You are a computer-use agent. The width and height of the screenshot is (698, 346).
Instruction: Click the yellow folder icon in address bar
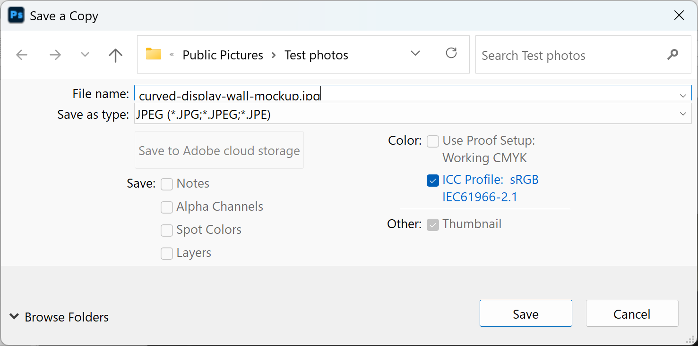[154, 54]
